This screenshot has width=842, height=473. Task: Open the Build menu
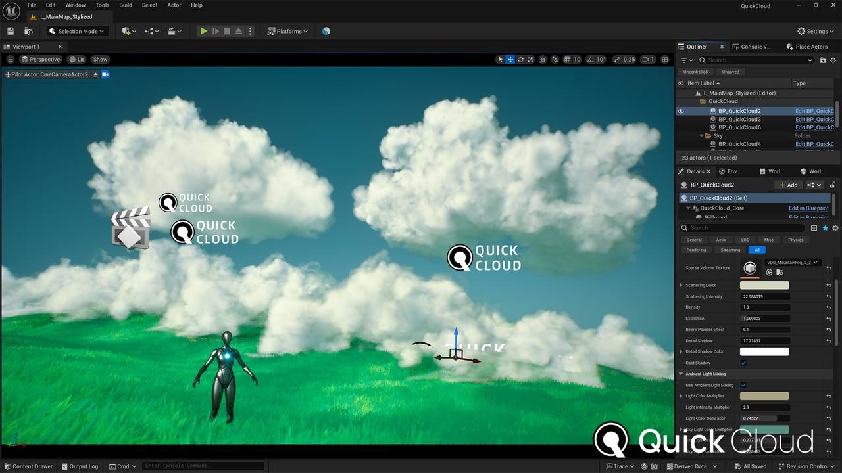pos(125,5)
